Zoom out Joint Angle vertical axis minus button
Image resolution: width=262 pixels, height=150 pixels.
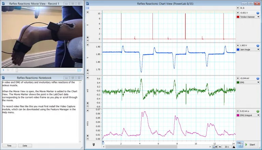(88, 73)
